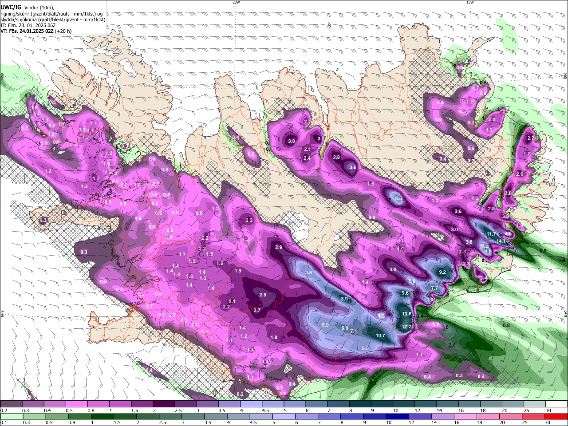Select the 4.6 value in the east
The image size is (568, 426).
(x=508, y=233)
